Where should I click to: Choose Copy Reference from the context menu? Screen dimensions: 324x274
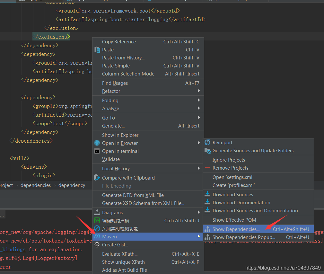(148, 42)
